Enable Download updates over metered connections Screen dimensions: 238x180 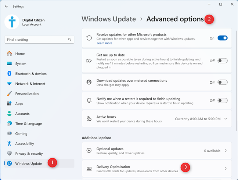coord(223,82)
